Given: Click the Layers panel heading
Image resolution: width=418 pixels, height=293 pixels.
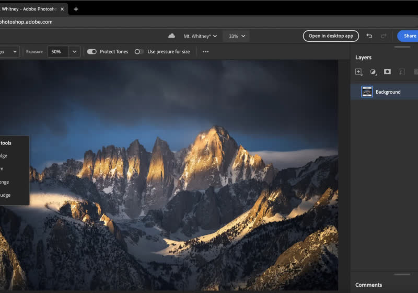Looking at the screenshot, I should [363, 58].
